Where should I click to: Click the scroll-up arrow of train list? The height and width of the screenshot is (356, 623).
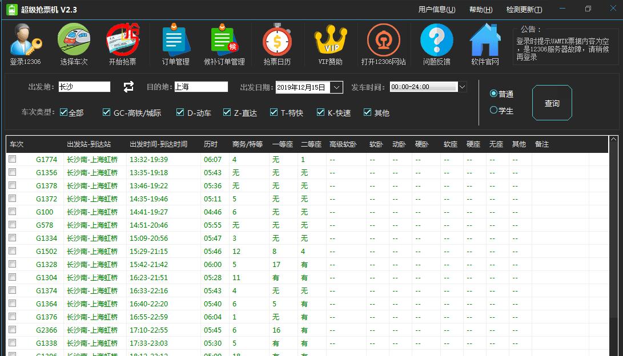click(x=613, y=139)
